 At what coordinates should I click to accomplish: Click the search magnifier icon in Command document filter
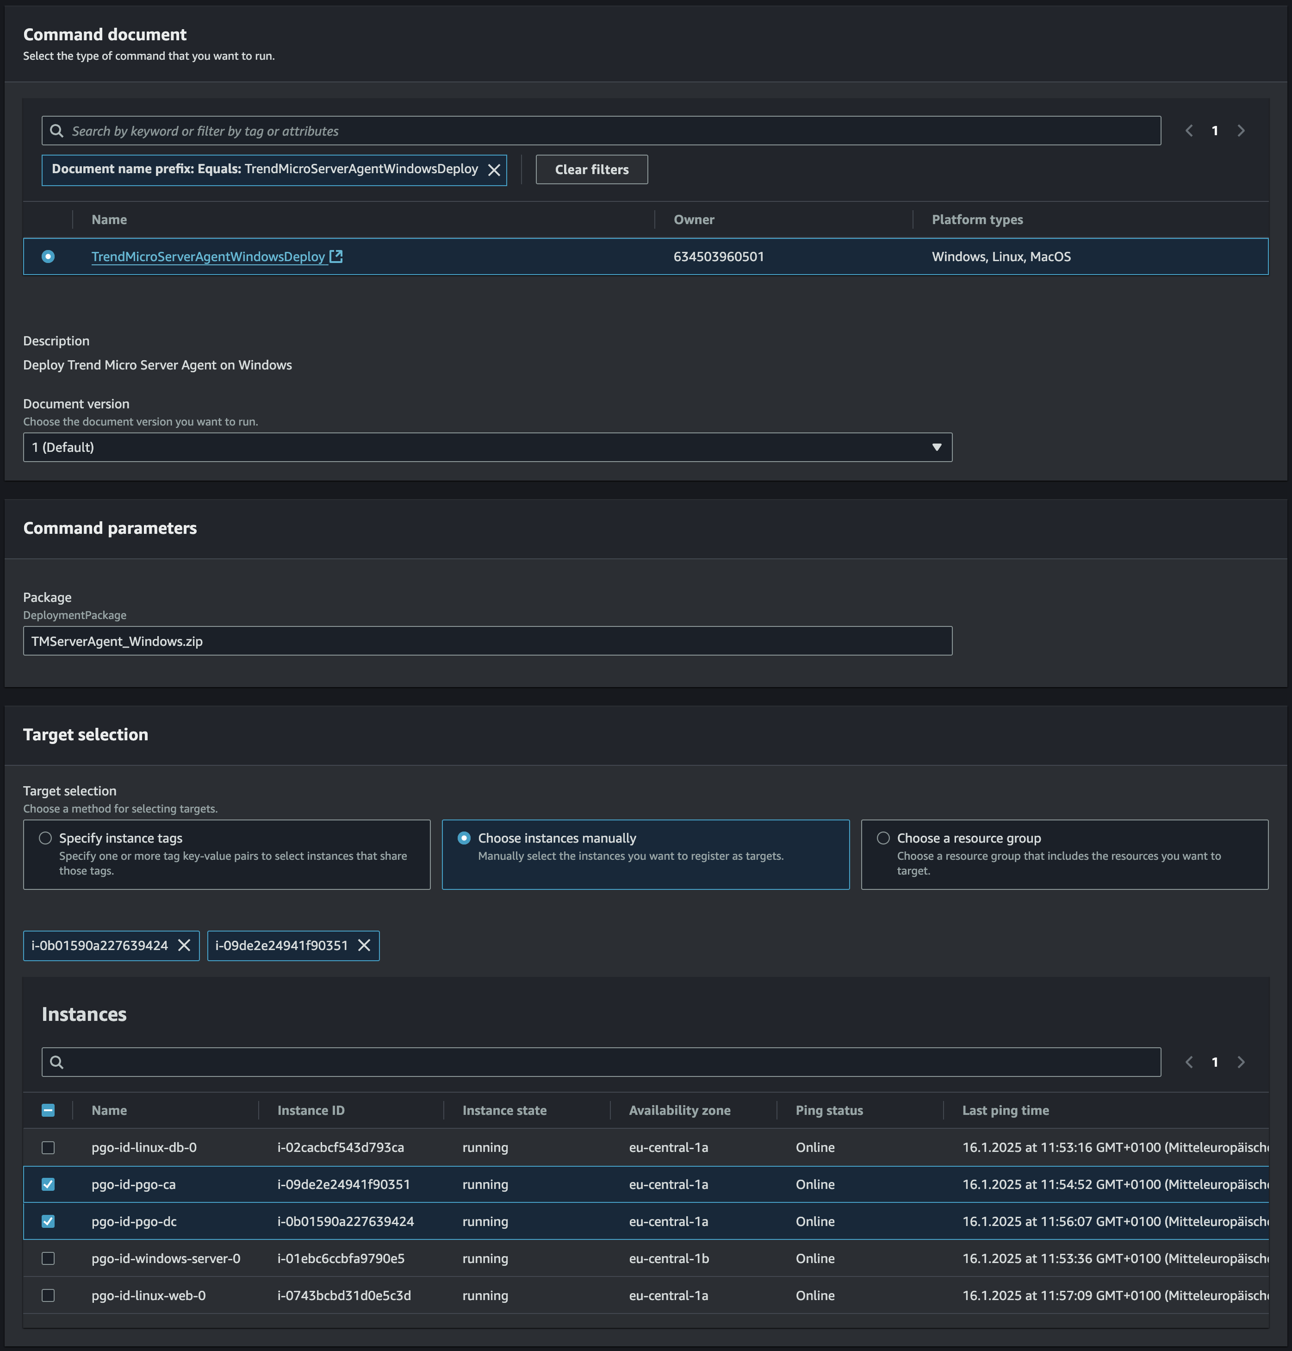point(56,130)
